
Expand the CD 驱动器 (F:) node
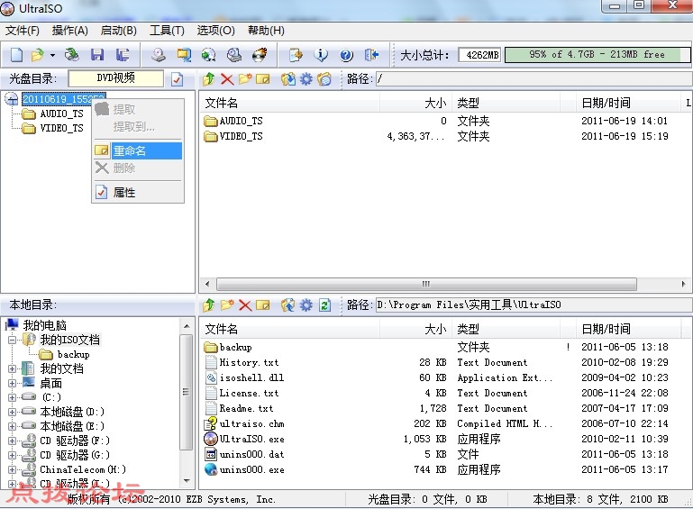13,441
